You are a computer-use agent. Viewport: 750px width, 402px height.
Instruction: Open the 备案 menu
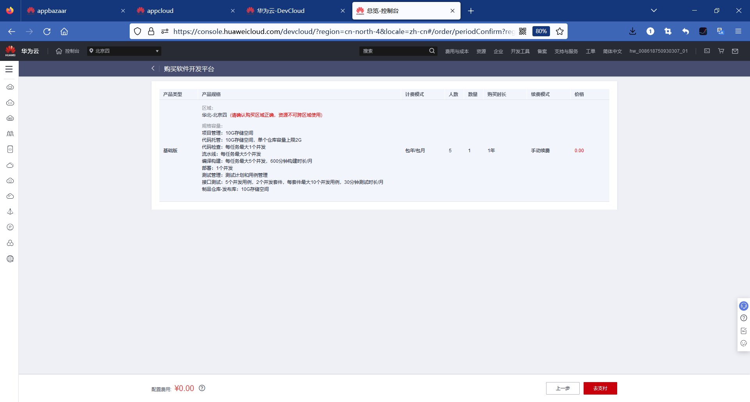click(542, 51)
